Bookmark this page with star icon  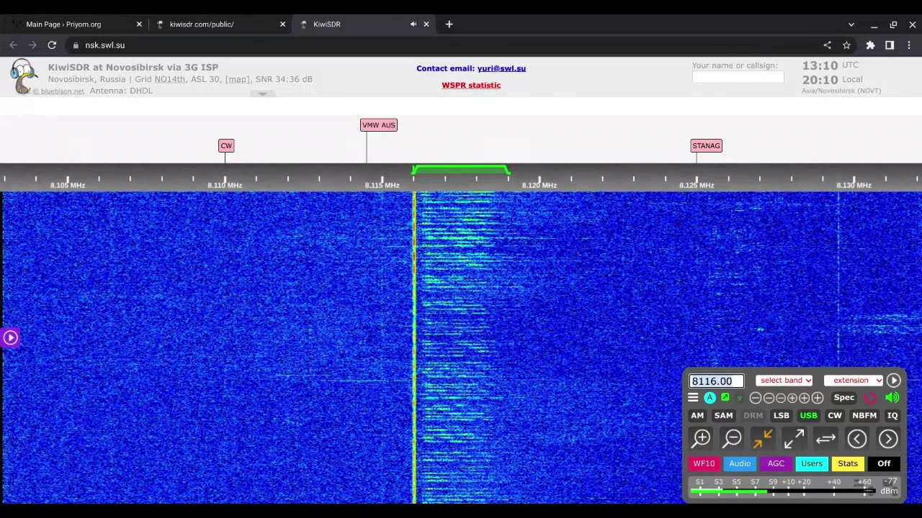coord(846,45)
